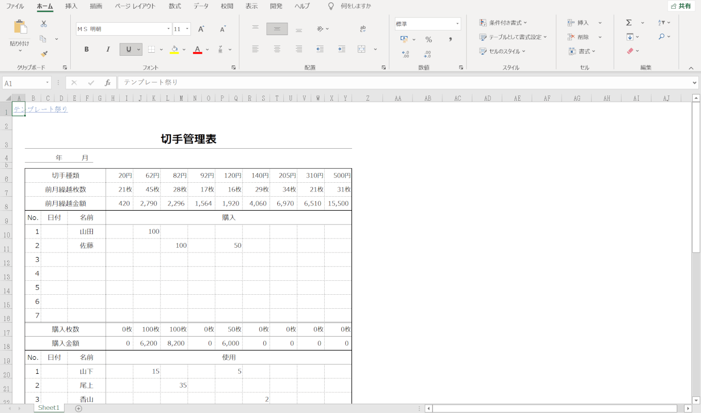Click the percent style icon
The image size is (701, 413).
[x=428, y=39]
